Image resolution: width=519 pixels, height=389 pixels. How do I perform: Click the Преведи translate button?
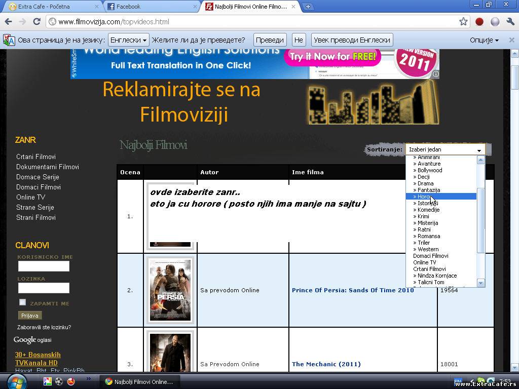(x=270, y=40)
